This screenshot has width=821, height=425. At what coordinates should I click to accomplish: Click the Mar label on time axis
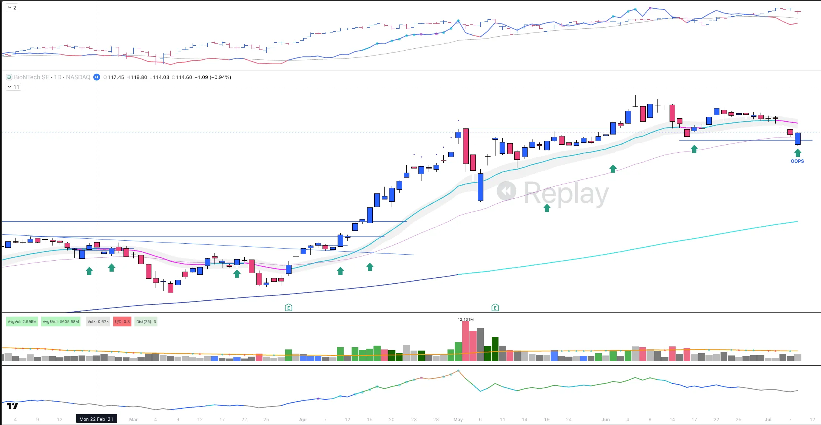133,420
